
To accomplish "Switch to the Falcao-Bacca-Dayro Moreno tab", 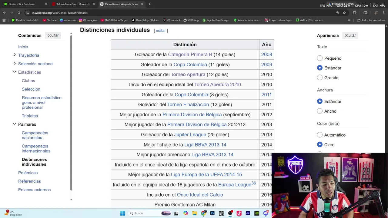I will (x=73, y=4).
